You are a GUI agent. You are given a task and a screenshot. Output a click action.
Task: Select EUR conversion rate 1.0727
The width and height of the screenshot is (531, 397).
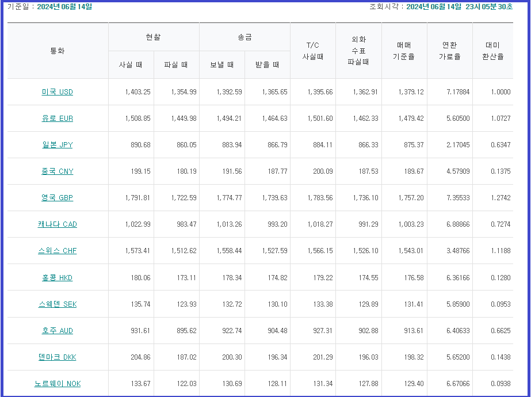tap(501, 118)
